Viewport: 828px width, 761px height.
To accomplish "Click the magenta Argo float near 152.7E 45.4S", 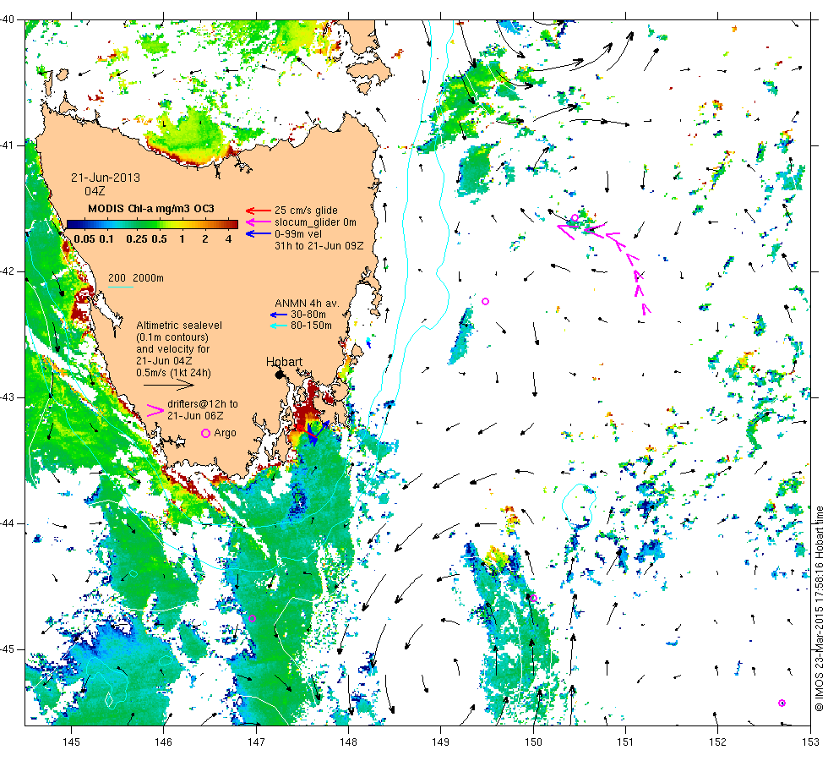I will coord(782,703).
